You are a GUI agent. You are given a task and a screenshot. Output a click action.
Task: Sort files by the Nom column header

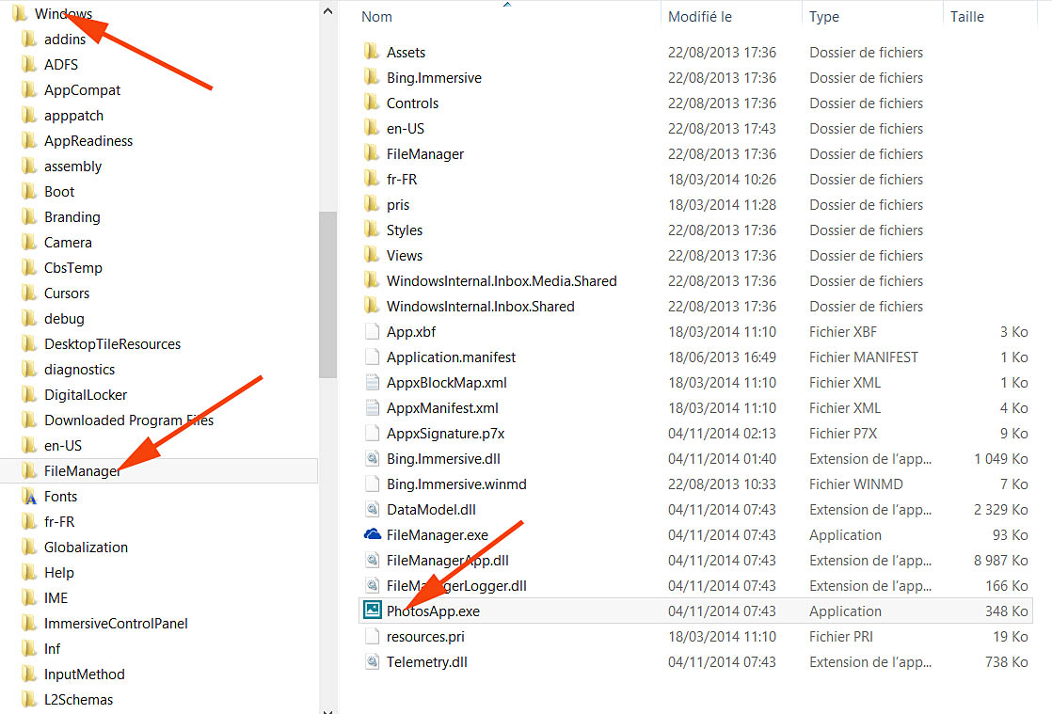(x=376, y=17)
